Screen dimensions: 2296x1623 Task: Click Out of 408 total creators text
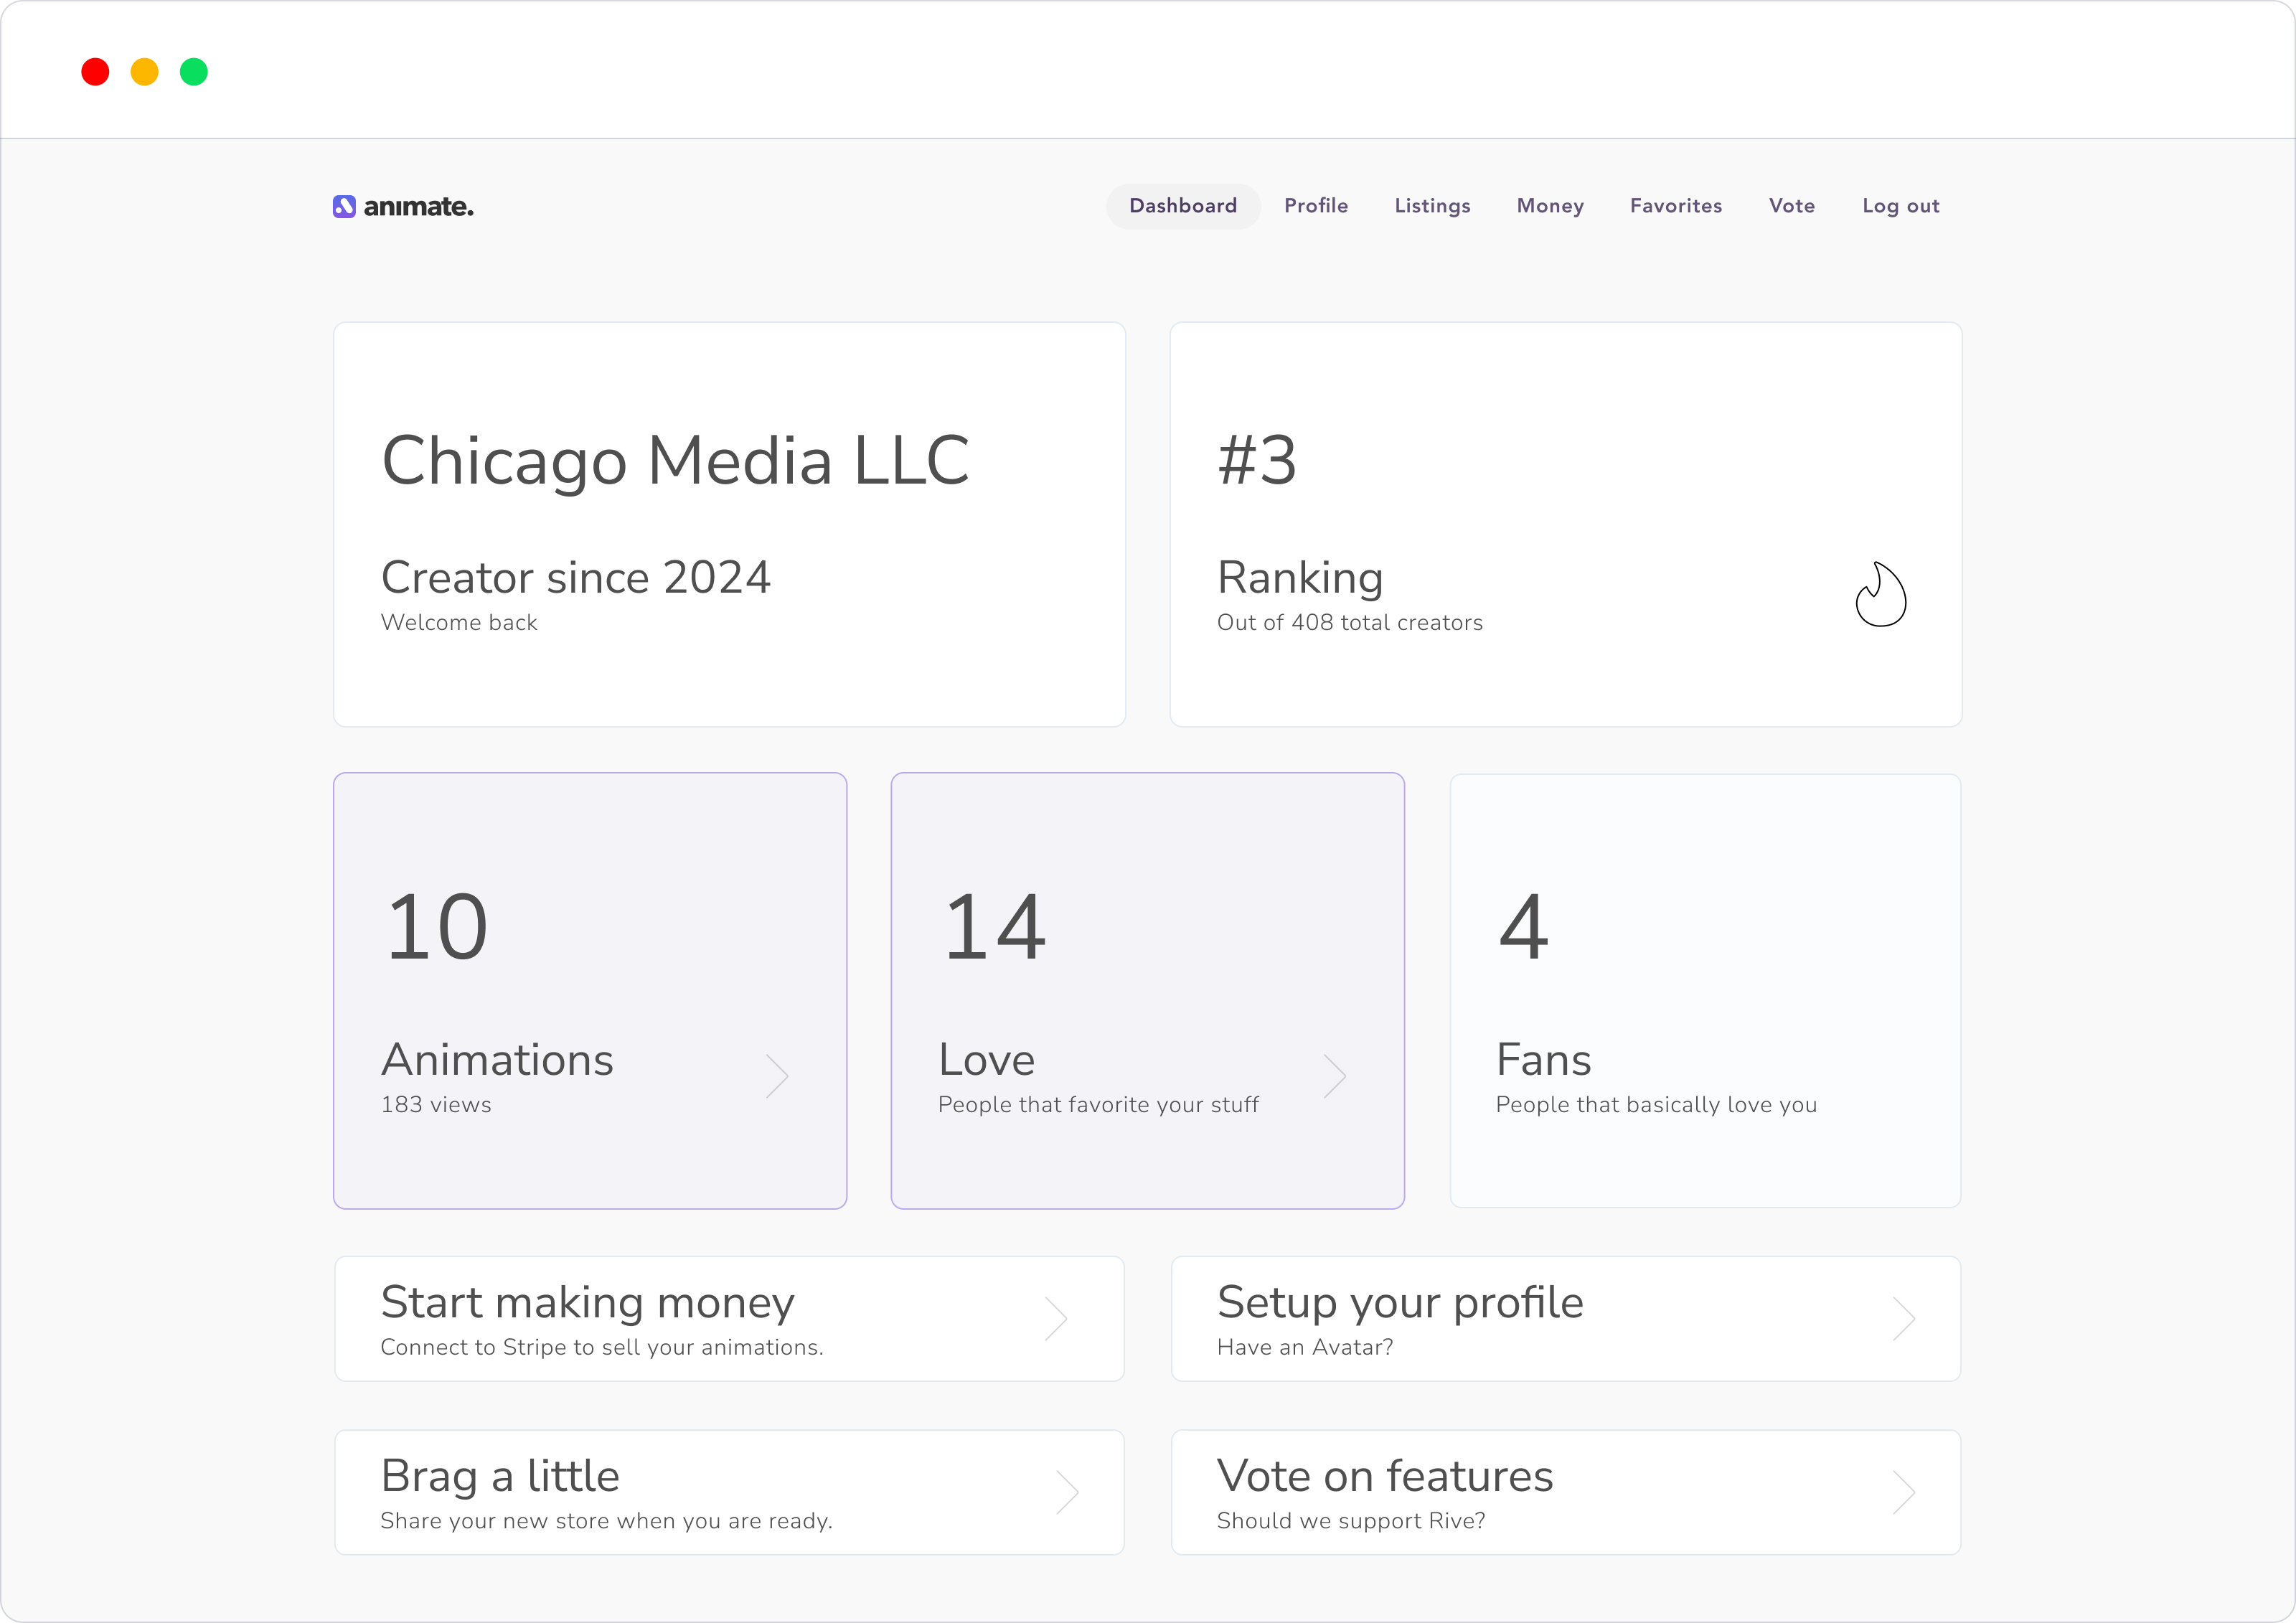pyautogui.click(x=1349, y=622)
